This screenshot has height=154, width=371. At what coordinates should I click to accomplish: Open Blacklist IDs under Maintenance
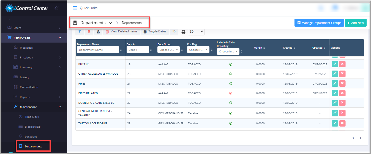pyautogui.click(x=32, y=127)
